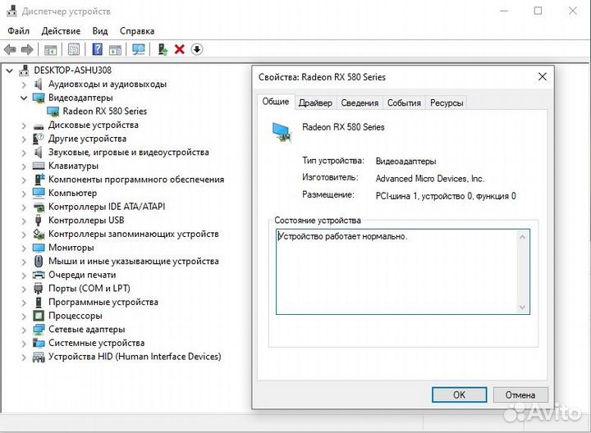Click the Дисковые устройства drive icon
The height and width of the screenshot is (433, 591).
(x=39, y=125)
